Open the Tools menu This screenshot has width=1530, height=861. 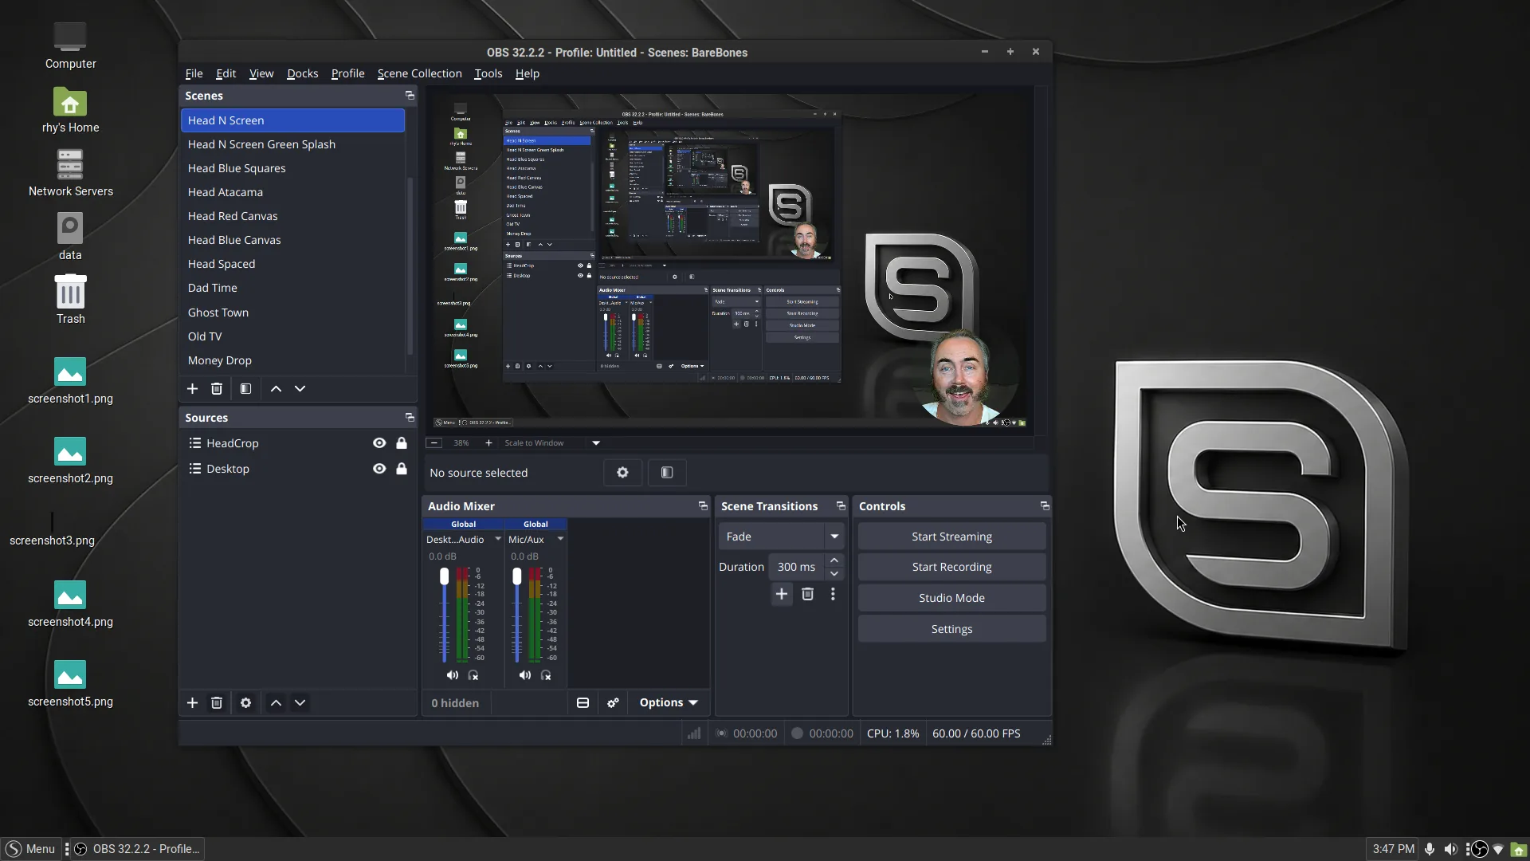tap(488, 73)
